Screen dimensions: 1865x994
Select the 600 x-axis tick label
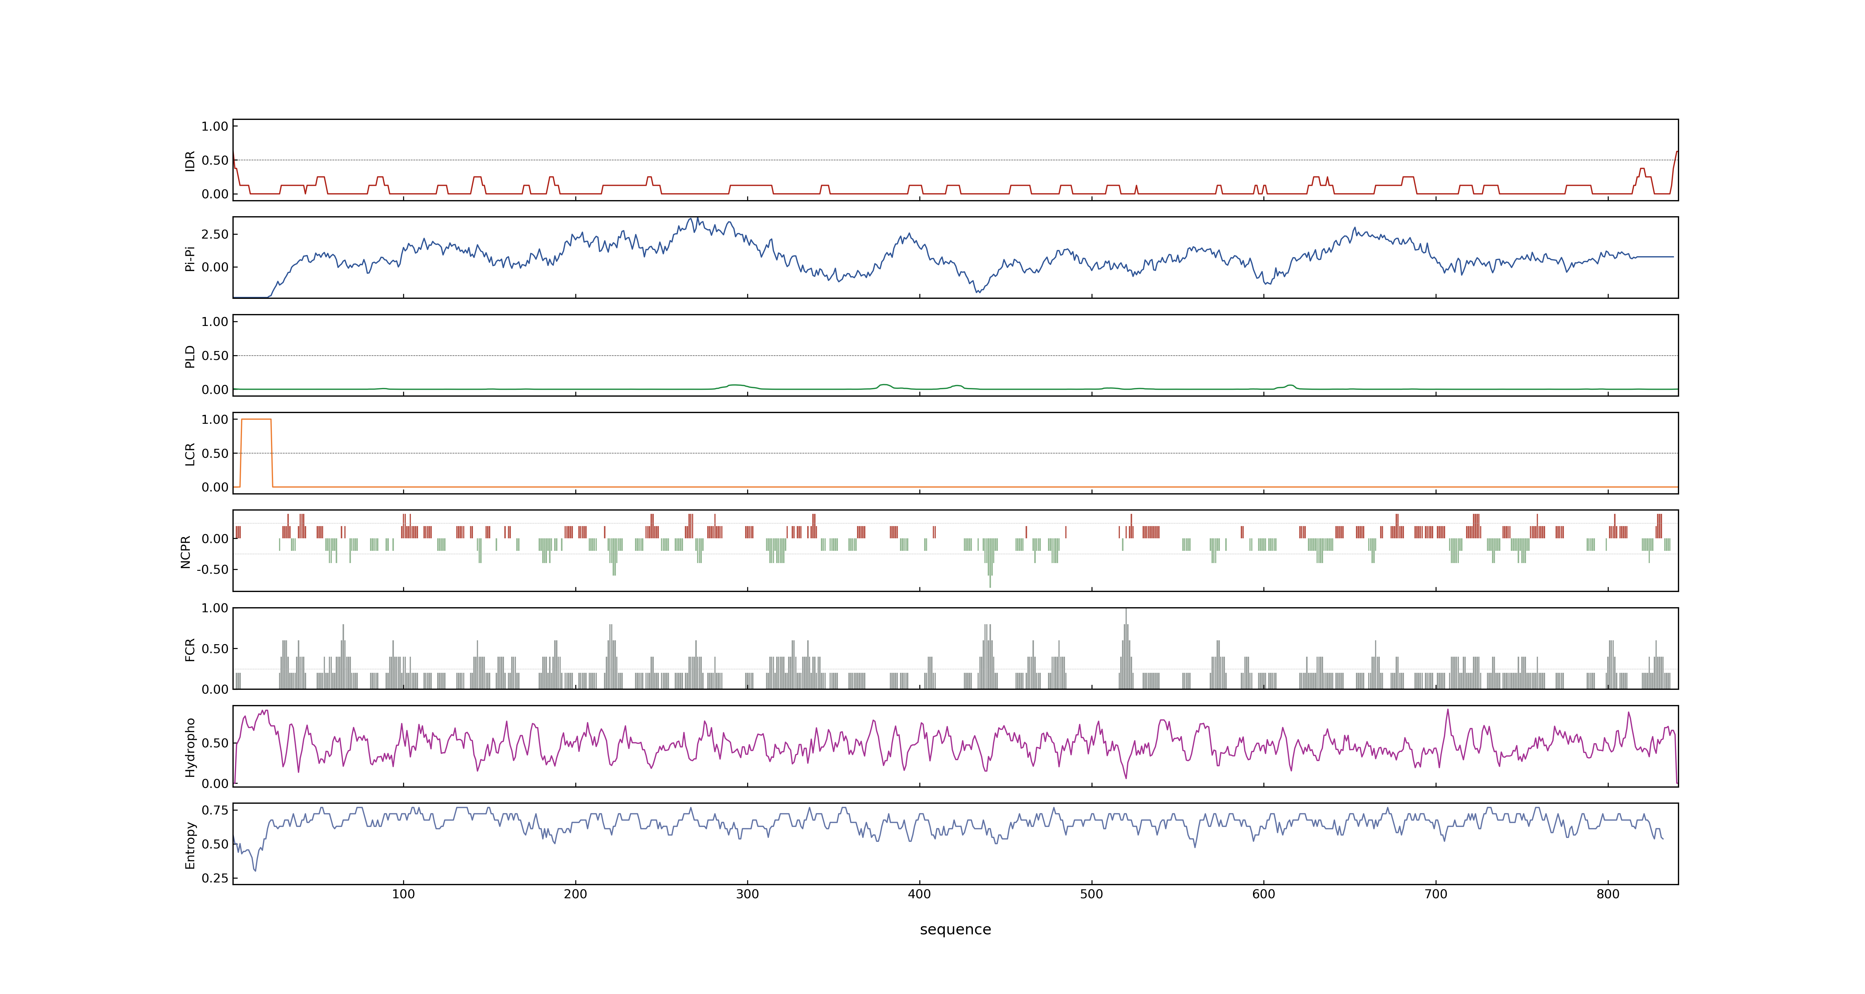(1263, 894)
